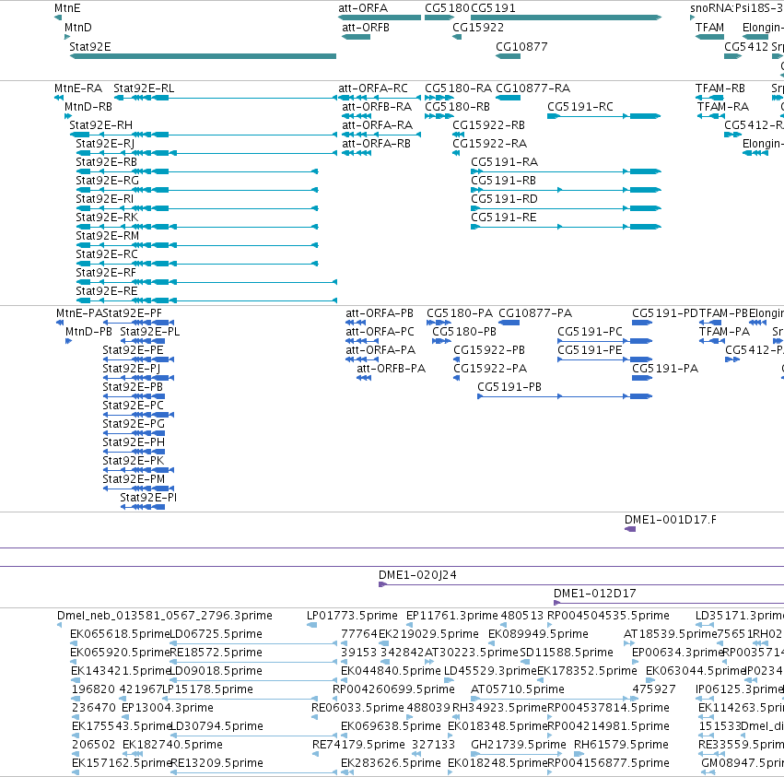Click protein Stat92E-PF
Screen dimensions: 784x777
[138, 323]
